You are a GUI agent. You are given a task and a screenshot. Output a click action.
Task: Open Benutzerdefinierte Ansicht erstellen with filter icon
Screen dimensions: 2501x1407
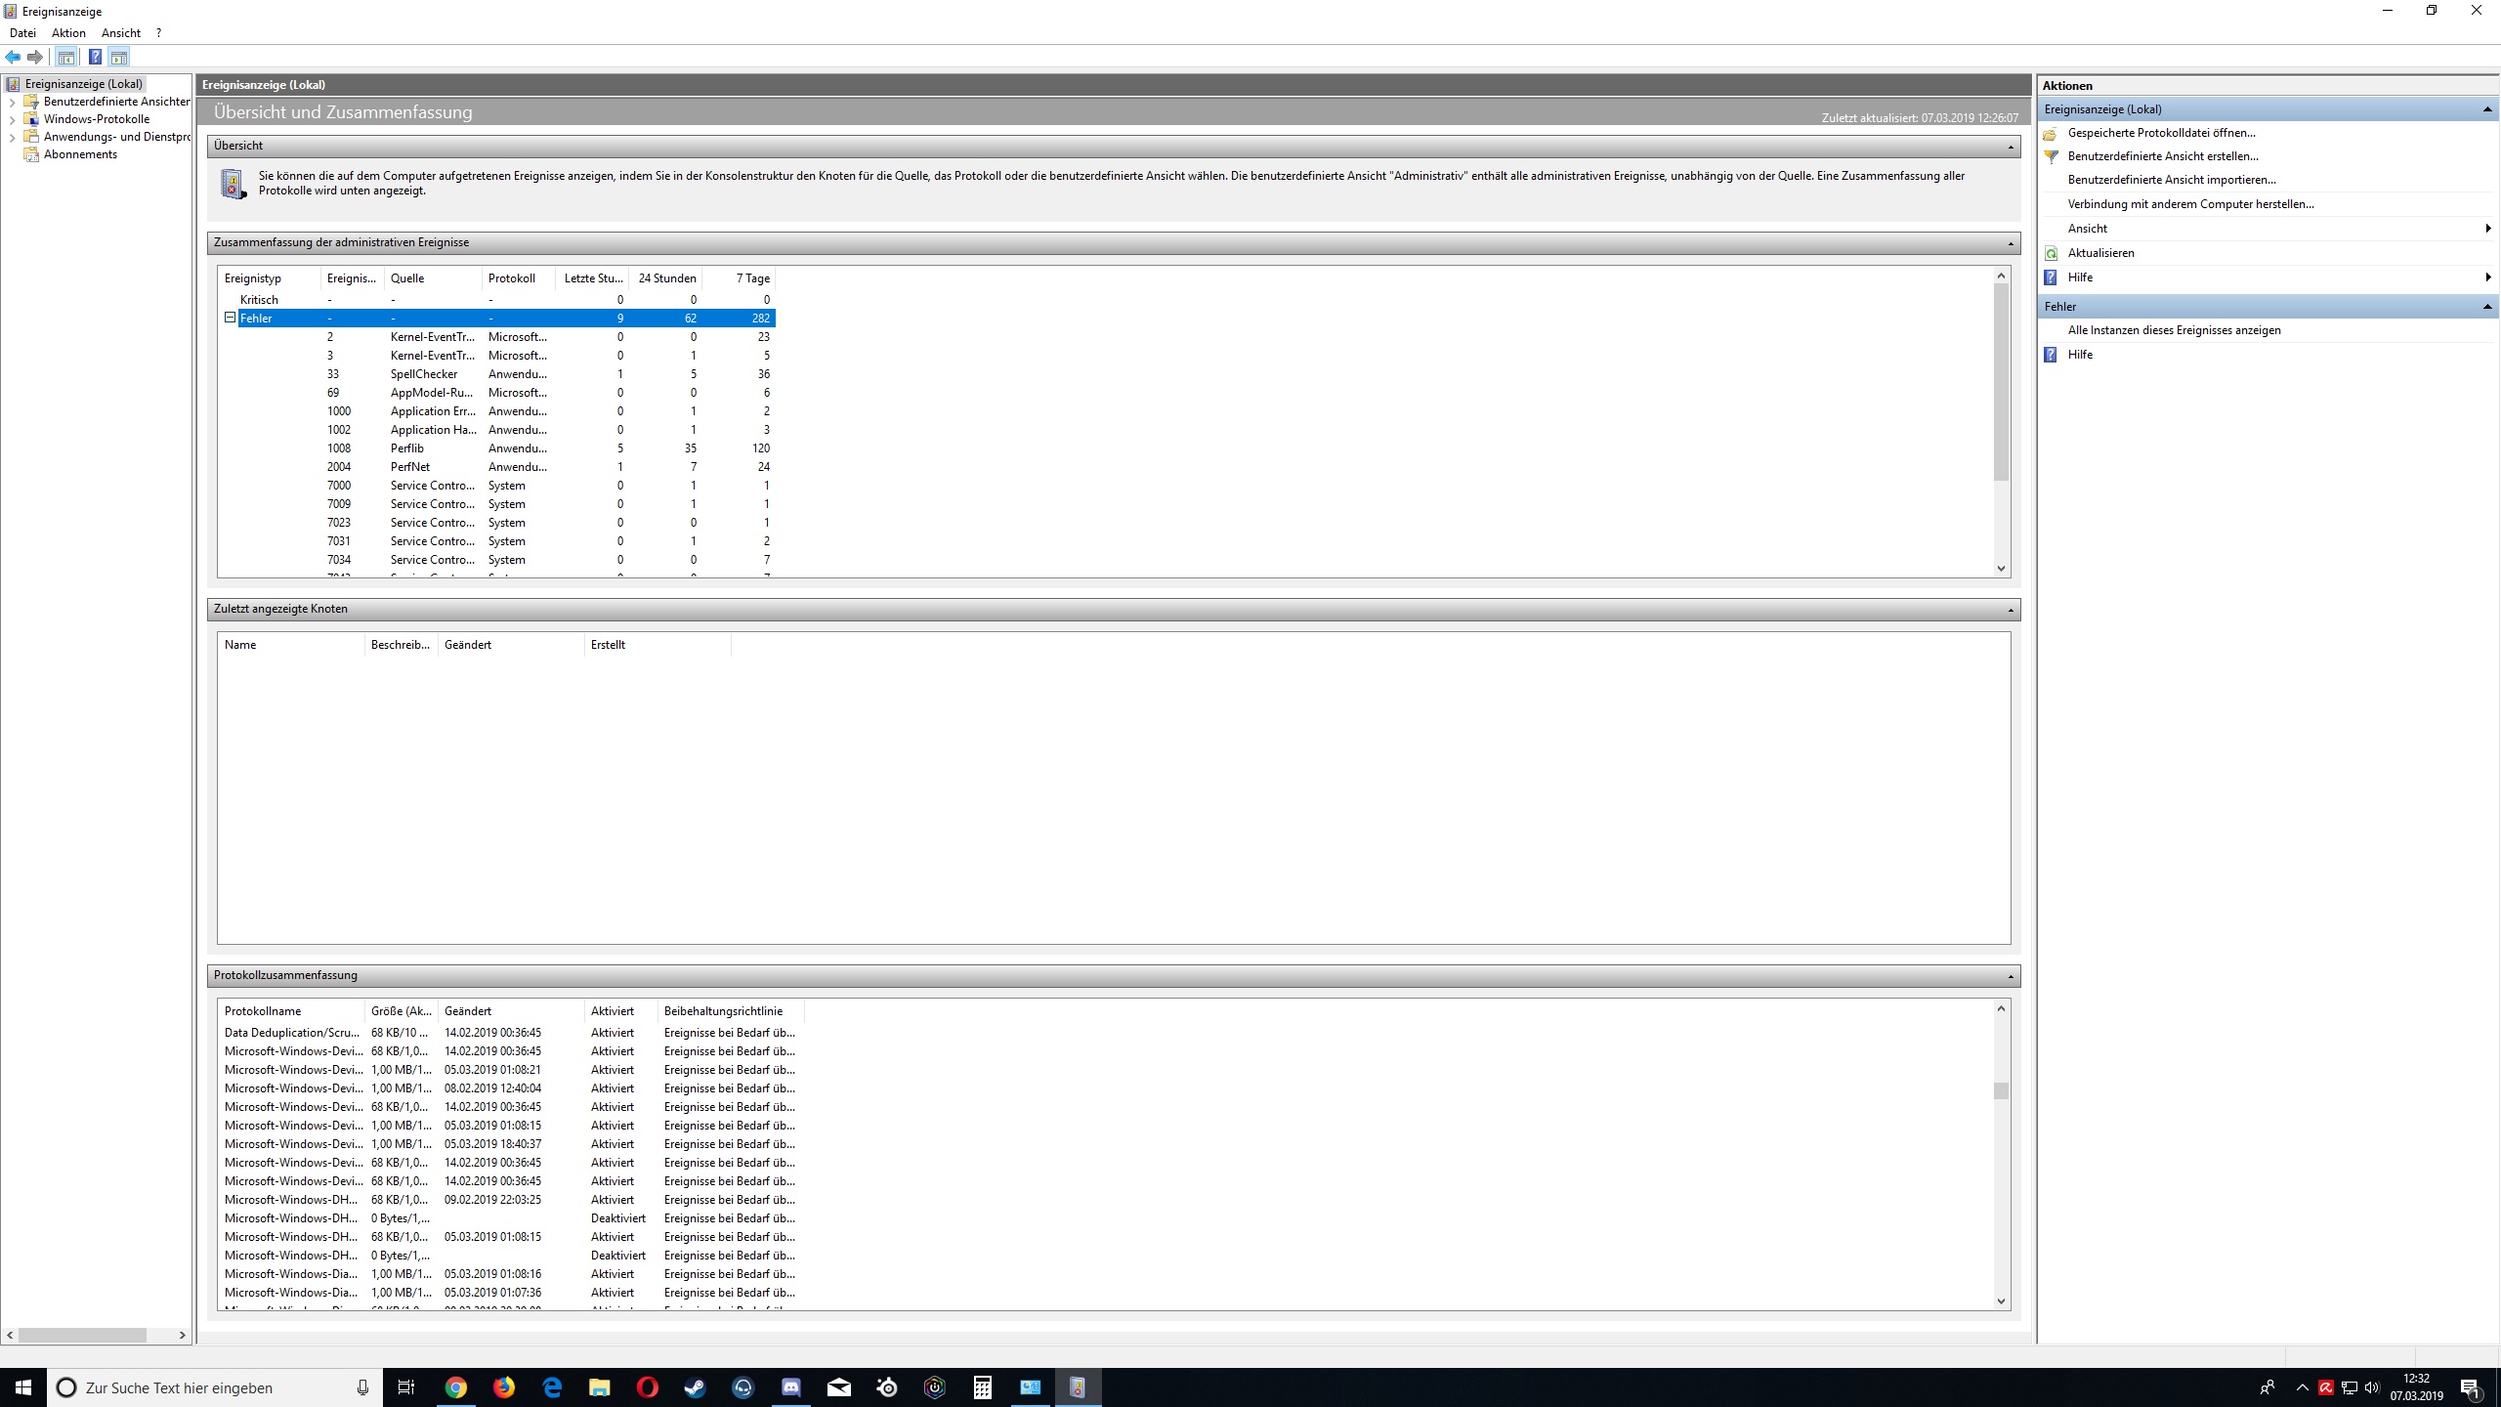[x=2162, y=156]
